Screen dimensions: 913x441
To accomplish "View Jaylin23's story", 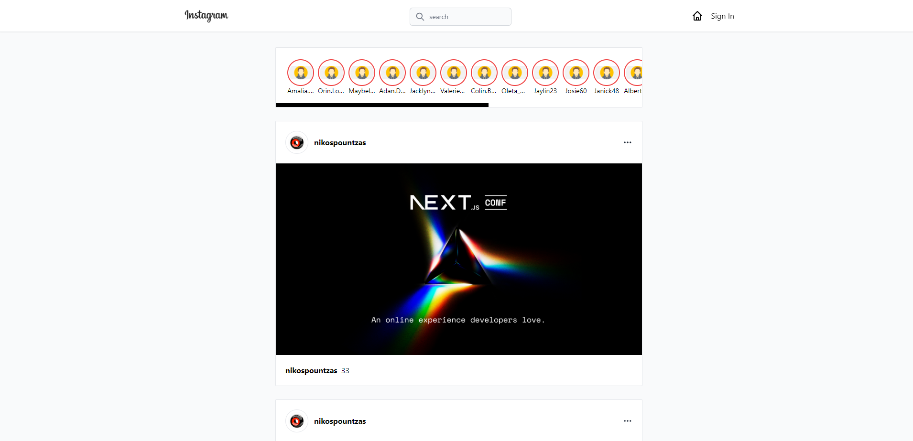I will (545, 73).
